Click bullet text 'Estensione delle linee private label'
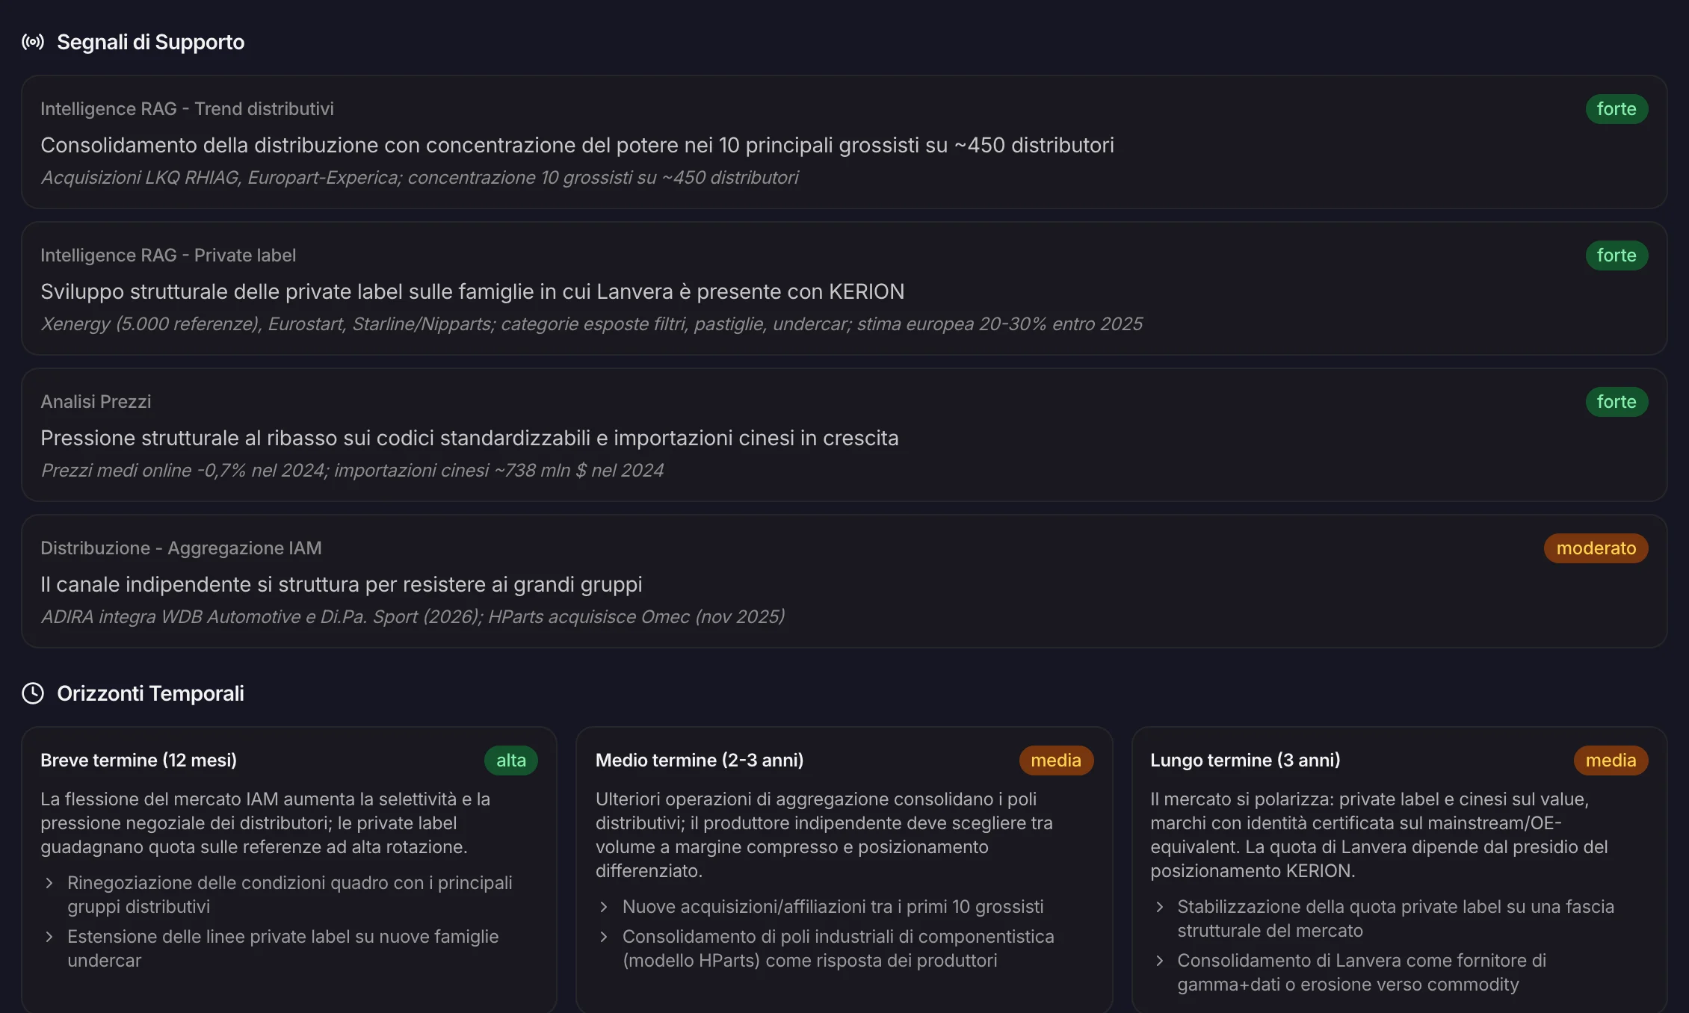1689x1013 pixels. (283, 949)
